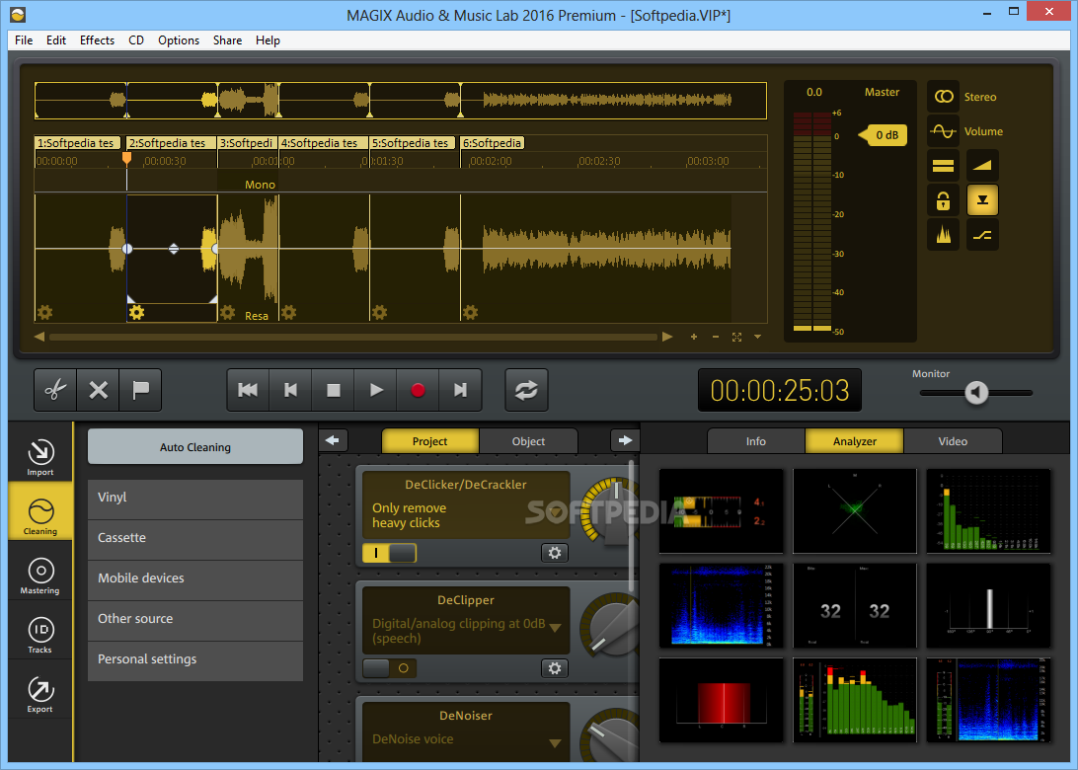Open the Effects menu
The height and width of the screenshot is (770, 1078).
tap(97, 40)
